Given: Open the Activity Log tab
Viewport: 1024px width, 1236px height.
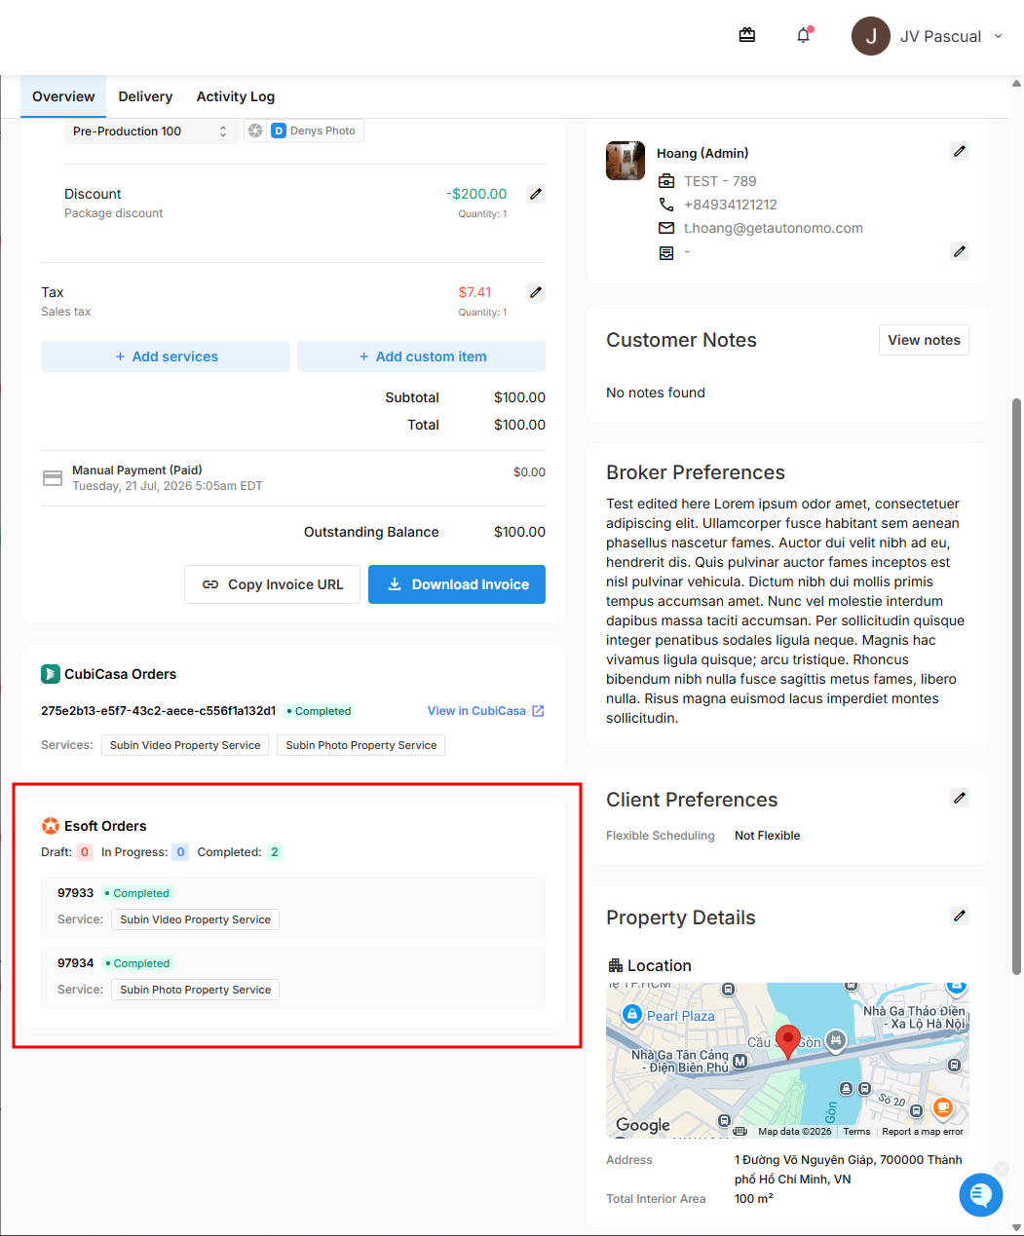Looking at the screenshot, I should click(x=236, y=96).
